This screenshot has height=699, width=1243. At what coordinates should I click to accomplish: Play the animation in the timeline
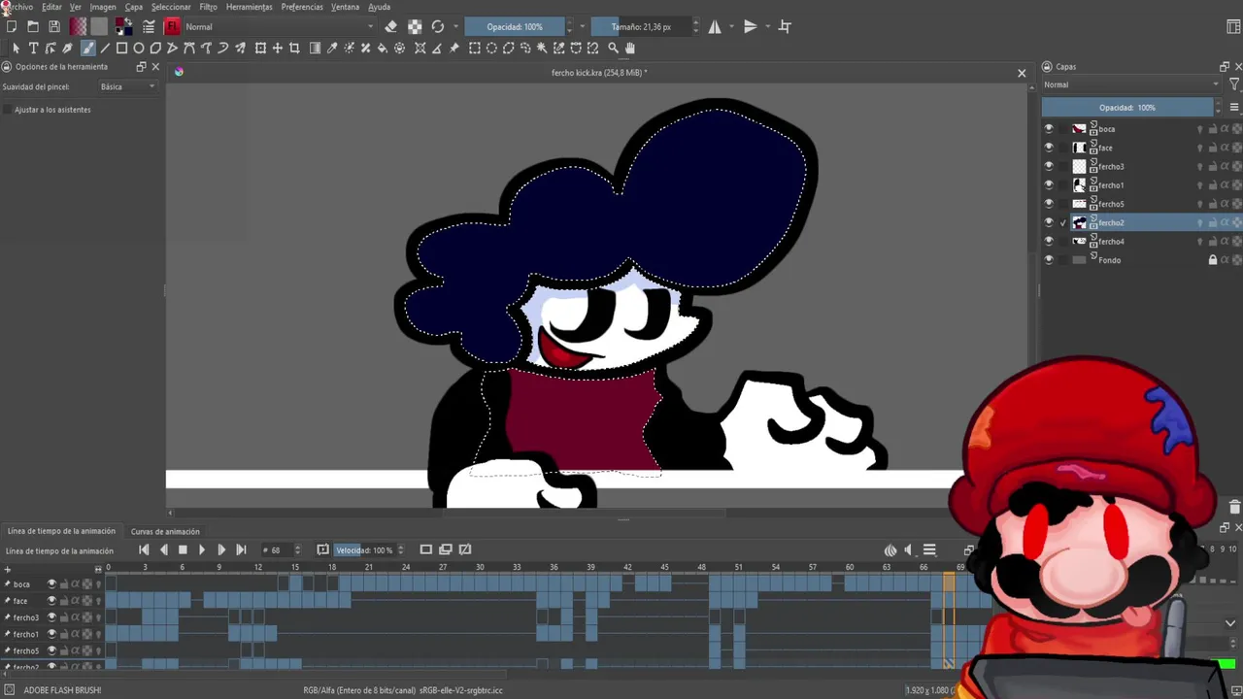pyautogui.click(x=202, y=550)
